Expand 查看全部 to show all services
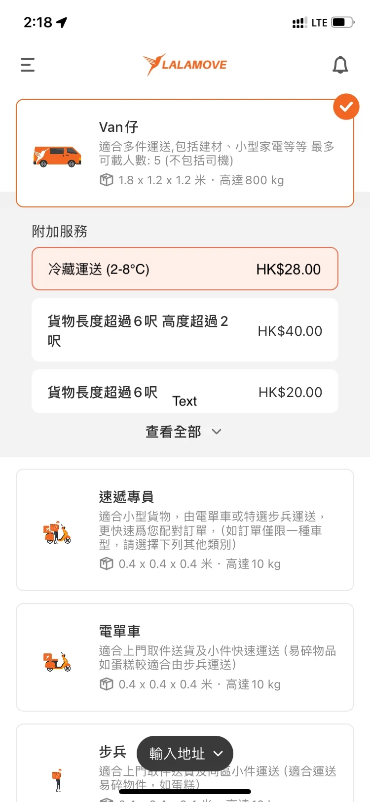 coord(184,432)
